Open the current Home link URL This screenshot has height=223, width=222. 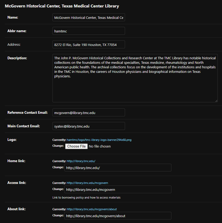(81, 161)
